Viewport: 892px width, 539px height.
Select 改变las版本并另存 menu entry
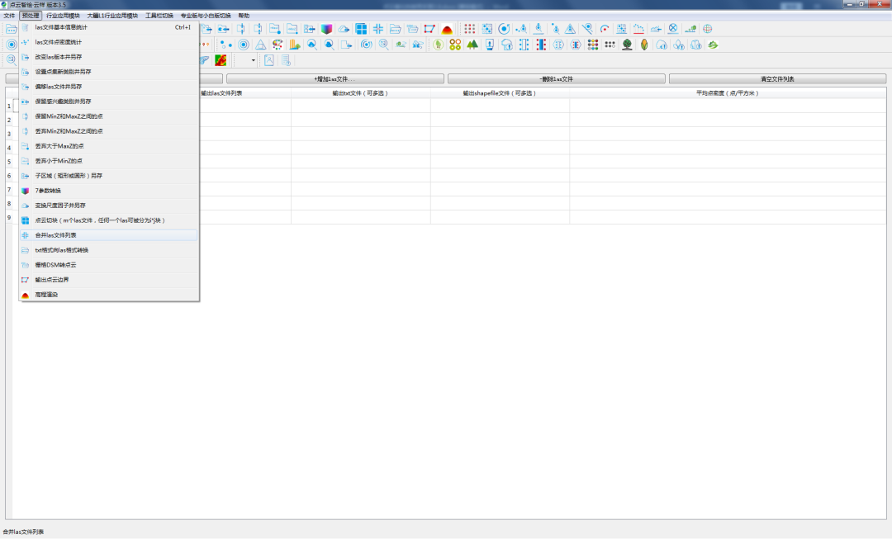click(109, 57)
